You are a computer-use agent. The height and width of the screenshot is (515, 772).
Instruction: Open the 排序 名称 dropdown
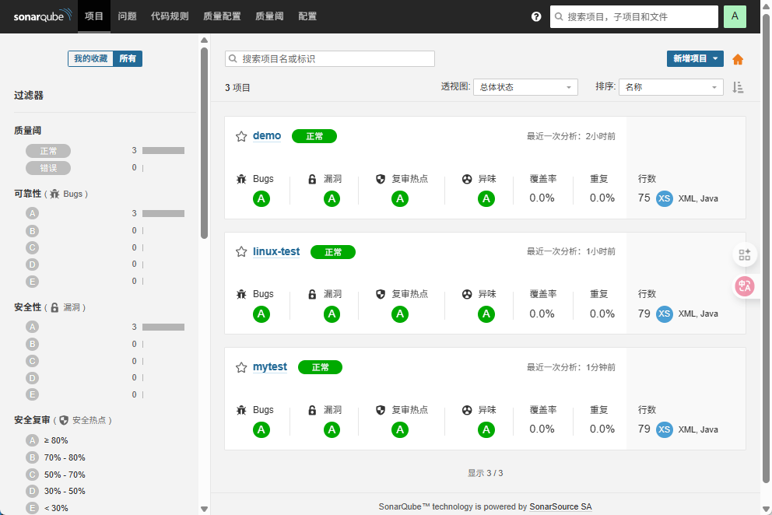(x=671, y=87)
